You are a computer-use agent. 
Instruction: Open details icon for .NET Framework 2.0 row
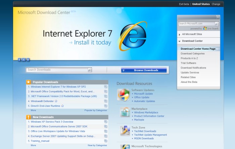(x=106, y=96)
